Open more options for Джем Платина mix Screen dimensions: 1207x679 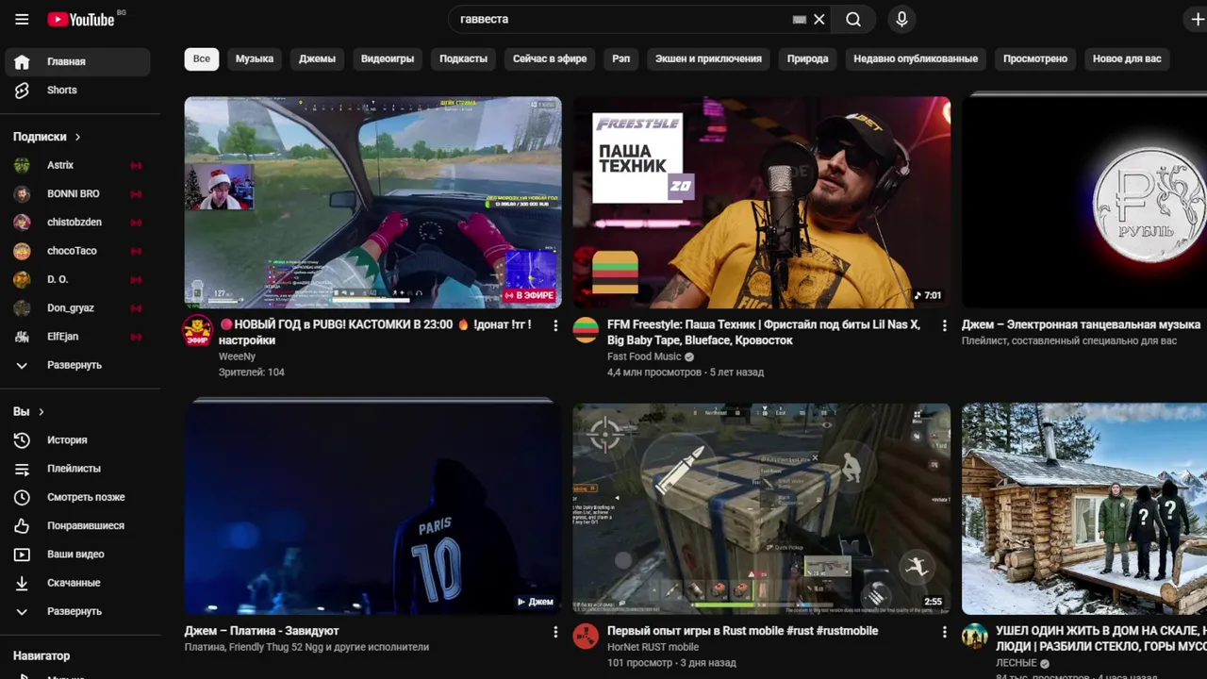coord(555,632)
